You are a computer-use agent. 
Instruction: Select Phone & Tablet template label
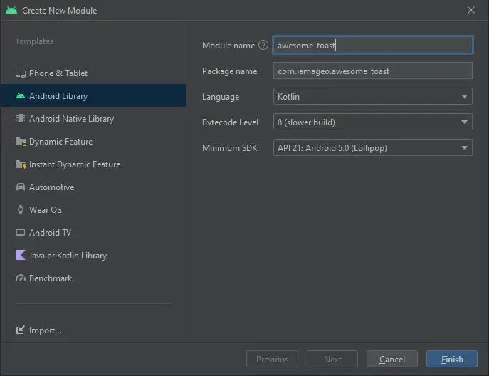click(x=58, y=73)
